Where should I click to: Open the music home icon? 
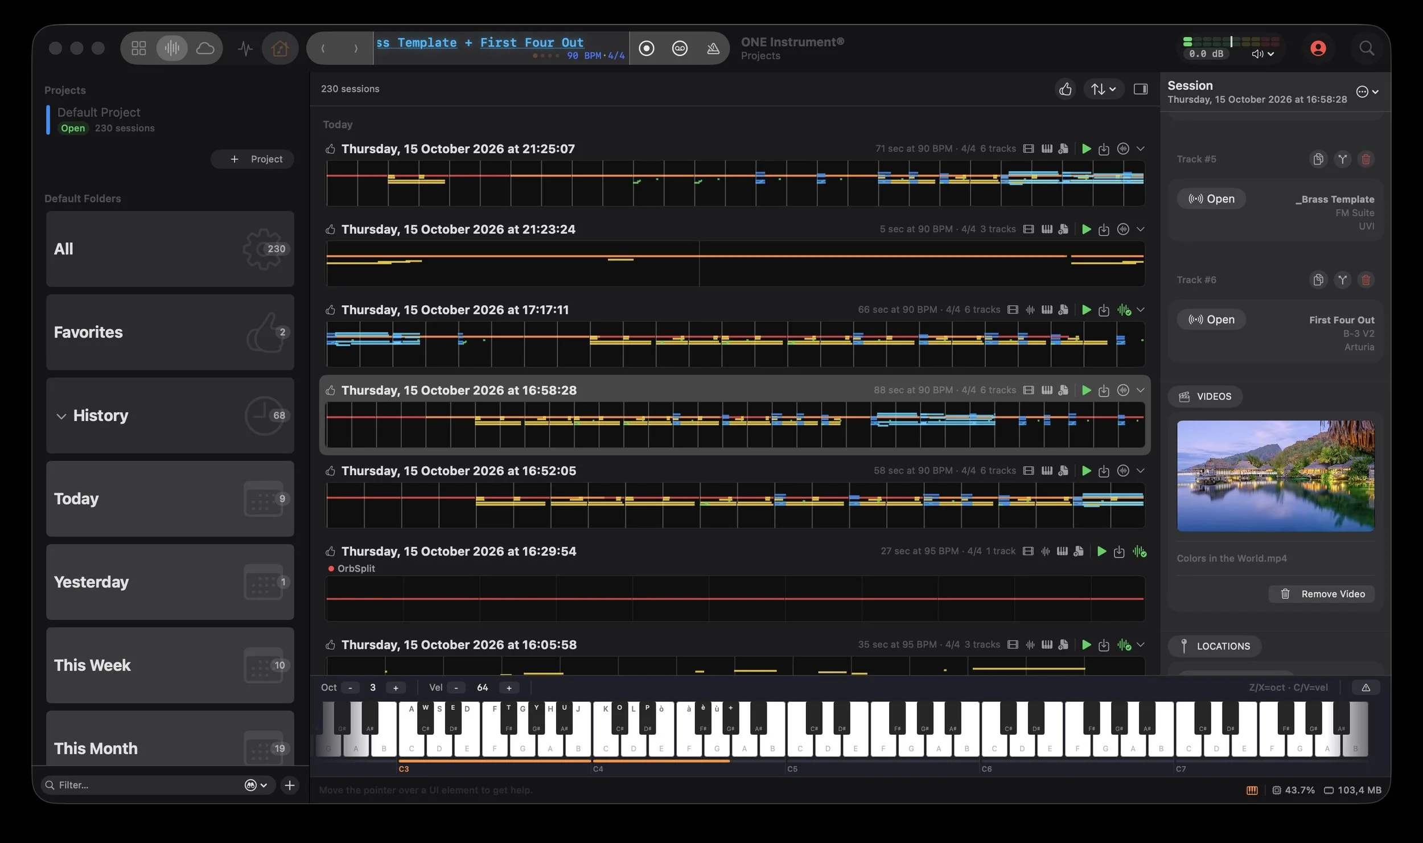pyautogui.click(x=279, y=48)
